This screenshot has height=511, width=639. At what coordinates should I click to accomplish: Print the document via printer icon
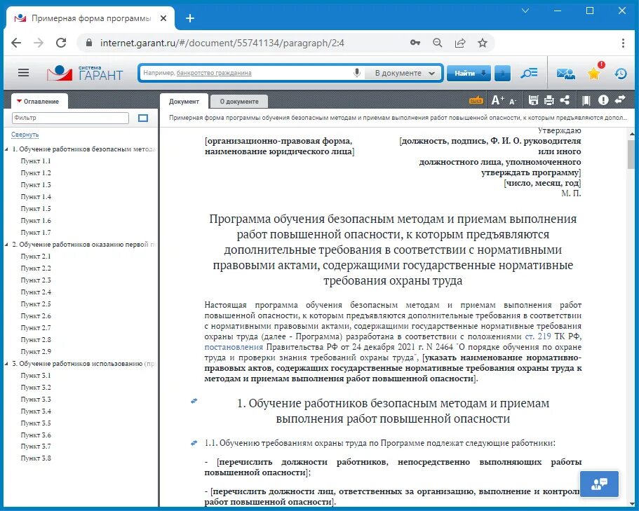click(549, 100)
